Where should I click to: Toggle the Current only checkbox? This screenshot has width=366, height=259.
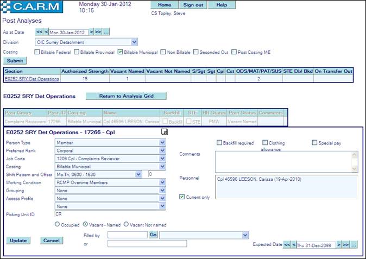pos(182,196)
